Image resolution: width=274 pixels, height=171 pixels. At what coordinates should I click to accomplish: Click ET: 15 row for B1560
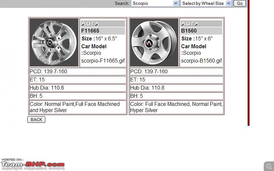click(x=176, y=80)
